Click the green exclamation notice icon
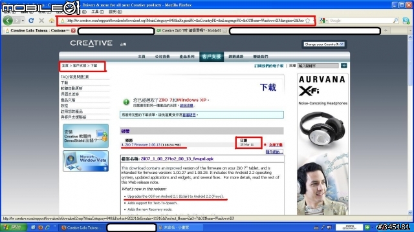The height and width of the screenshot is (232, 414). (x=126, y=102)
